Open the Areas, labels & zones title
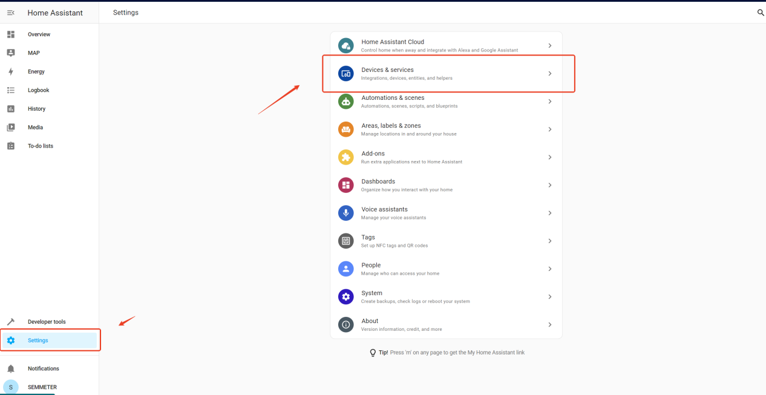 point(391,126)
